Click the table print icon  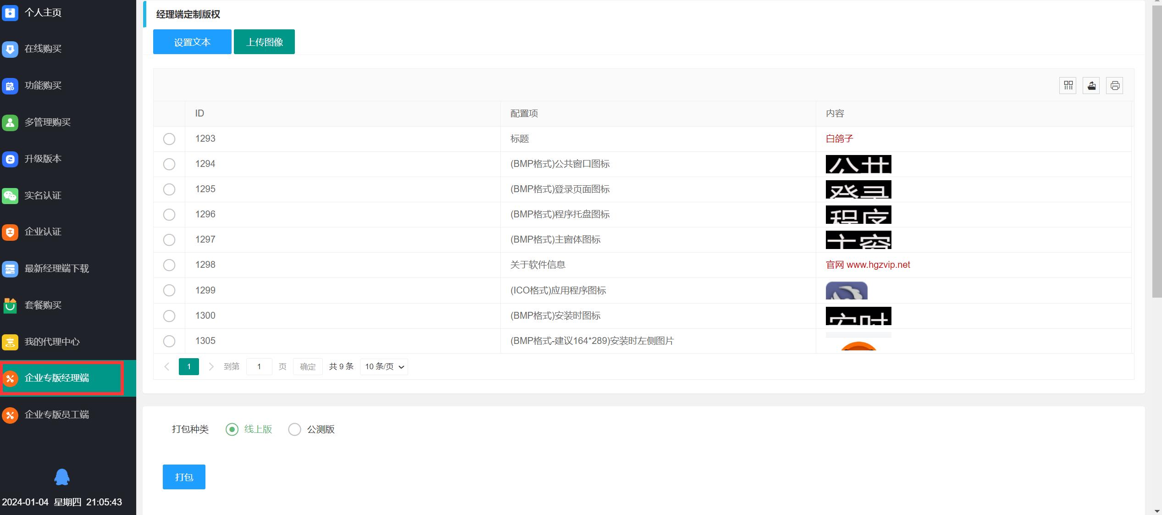pos(1115,86)
